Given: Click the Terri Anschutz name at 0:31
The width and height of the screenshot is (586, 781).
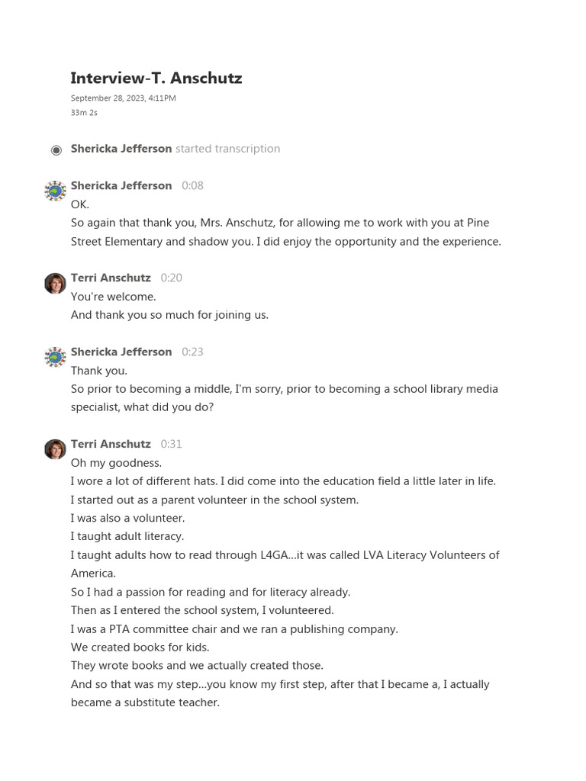Looking at the screenshot, I should (x=111, y=445).
